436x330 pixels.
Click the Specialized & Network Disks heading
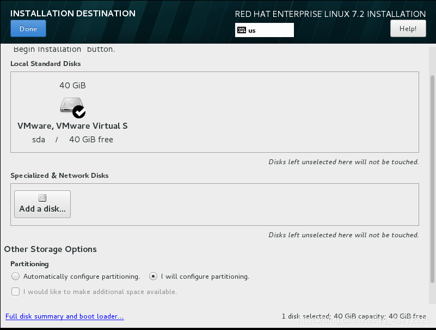(59, 175)
